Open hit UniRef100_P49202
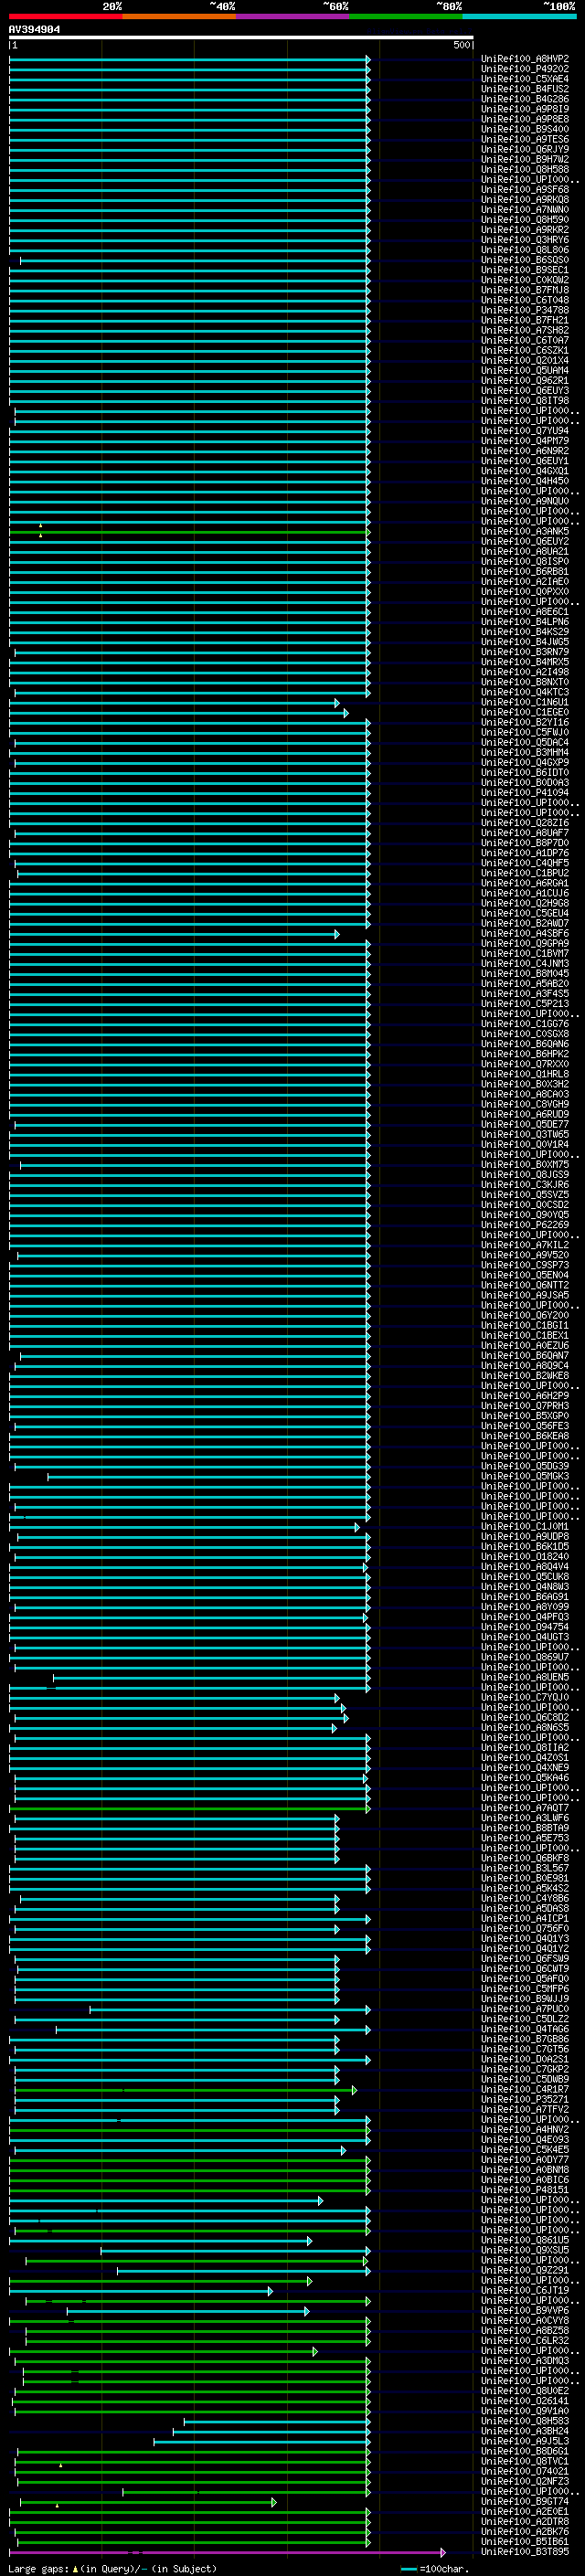Image resolution: width=585 pixels, height=2576 pixels. point(525,69)
